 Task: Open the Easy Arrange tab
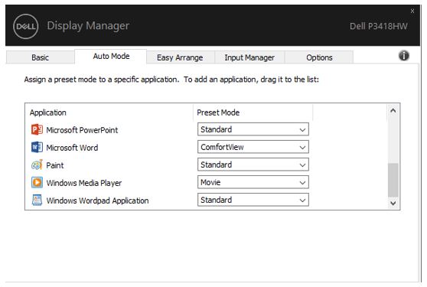180,57
